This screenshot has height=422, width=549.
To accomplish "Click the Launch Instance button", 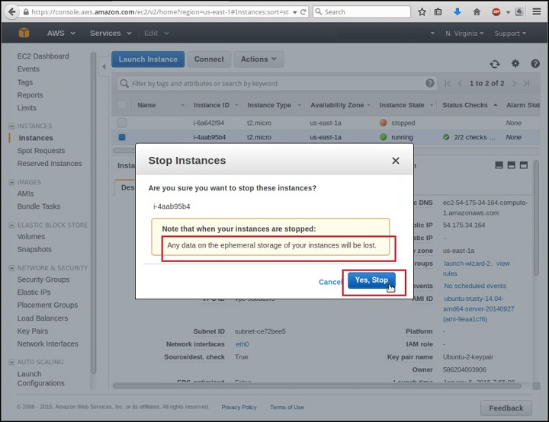I will (x=148, y=59).
